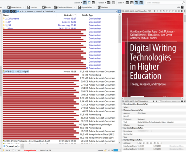Click previous file arrow in PDF viewer header
The image size is (186, 152).
[155, 11]
